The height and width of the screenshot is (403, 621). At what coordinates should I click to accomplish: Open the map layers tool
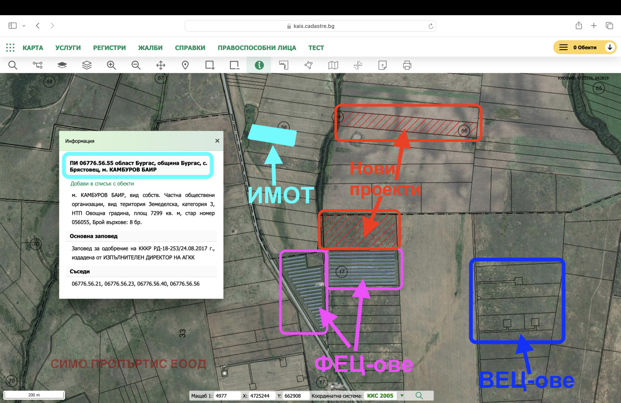[x=87, y=65]
